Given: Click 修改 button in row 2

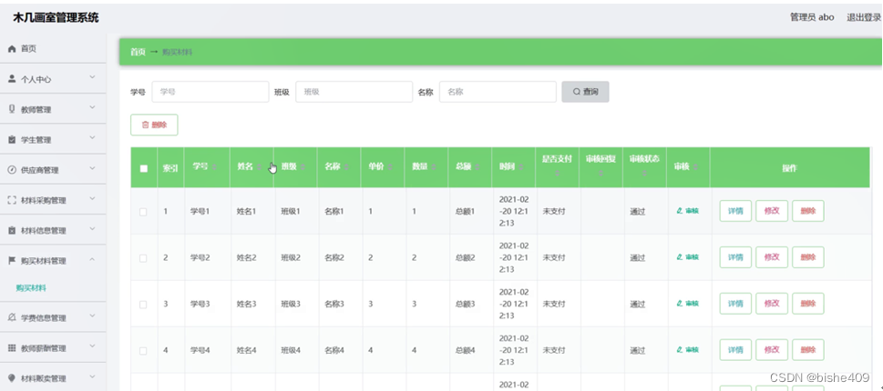Looking at the screenshot, I should point(772,257).
